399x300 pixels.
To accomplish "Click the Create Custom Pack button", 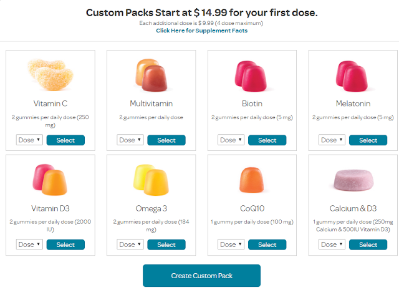I will tap(201, 276).
